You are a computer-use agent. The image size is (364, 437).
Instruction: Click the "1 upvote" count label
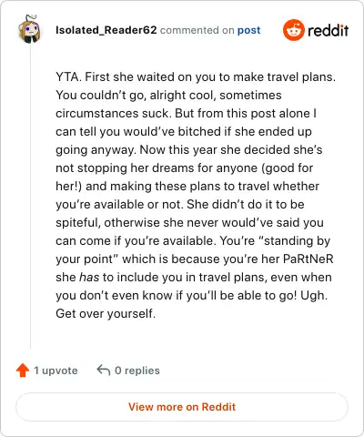(x=56, y=371)
